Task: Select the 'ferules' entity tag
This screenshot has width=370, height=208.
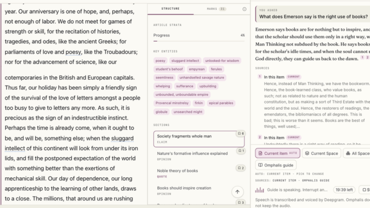Action: 216,69
